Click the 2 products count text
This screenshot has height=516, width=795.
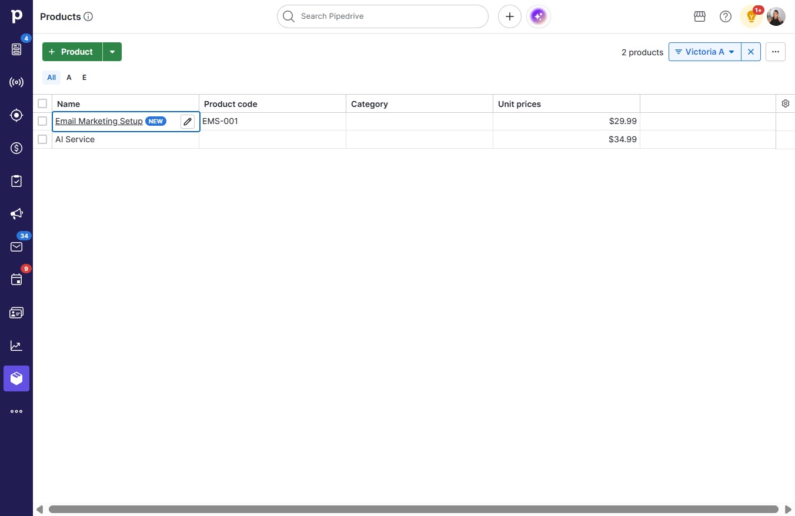642,52
